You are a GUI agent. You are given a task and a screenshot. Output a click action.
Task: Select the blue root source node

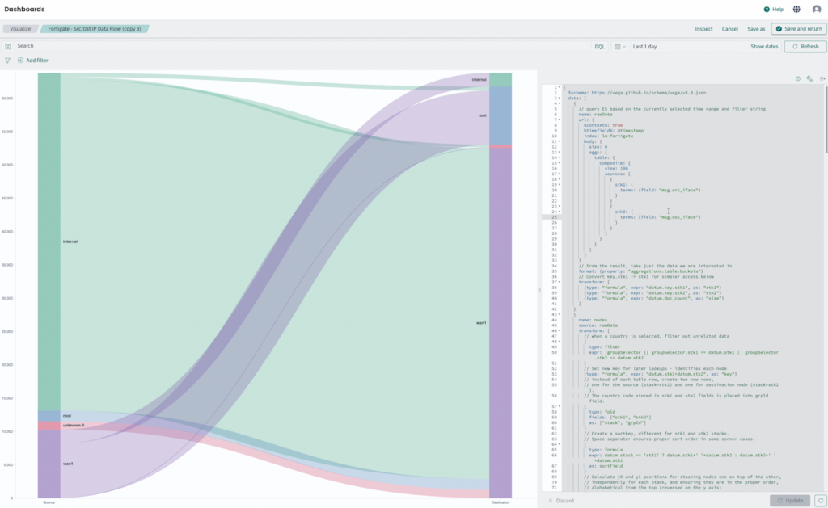point(49,416)
